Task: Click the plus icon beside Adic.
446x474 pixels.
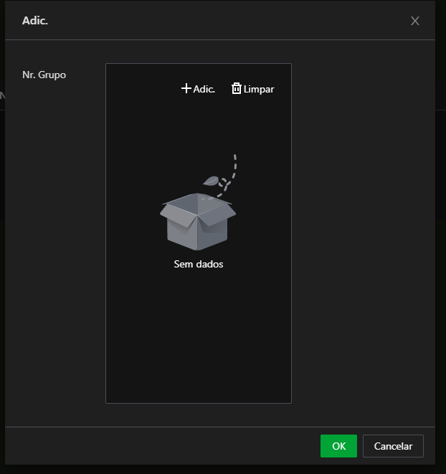Action: point(186,89)
